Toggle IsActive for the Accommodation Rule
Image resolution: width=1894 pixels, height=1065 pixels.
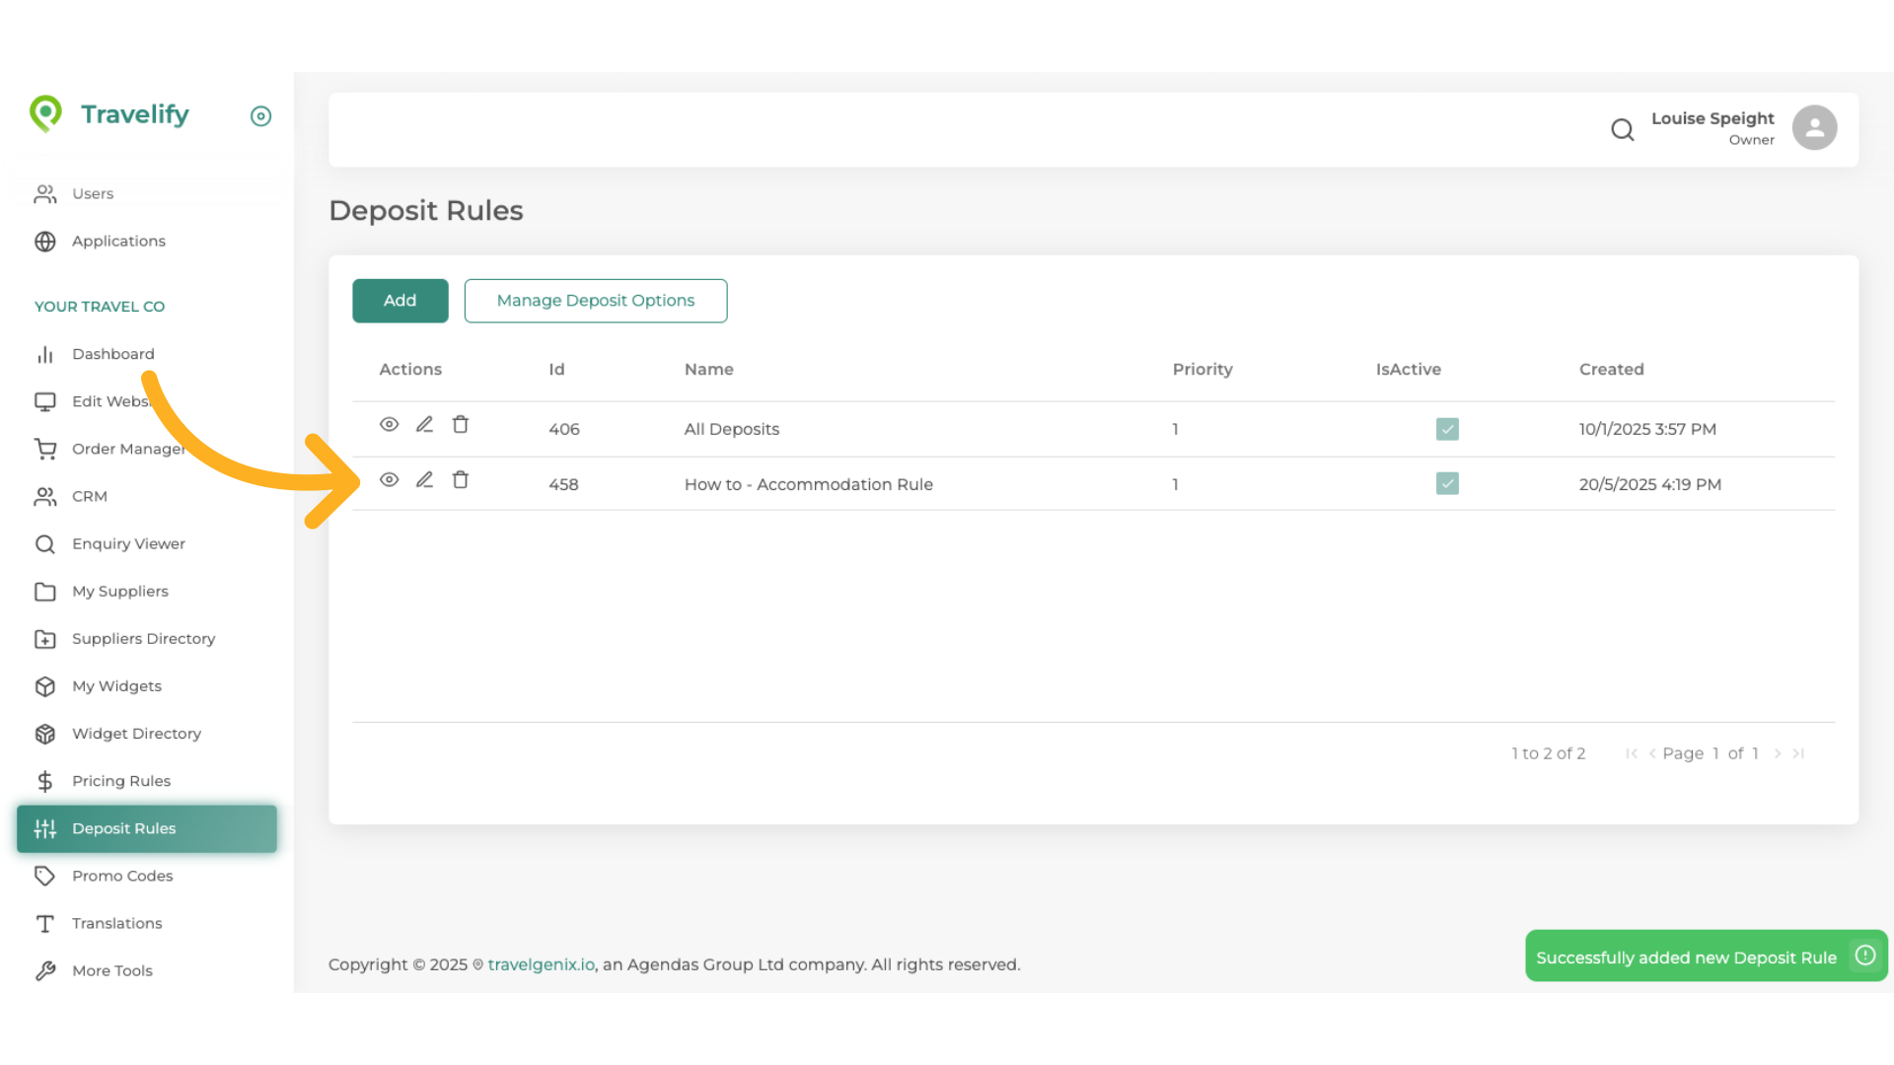[1447, 483]
